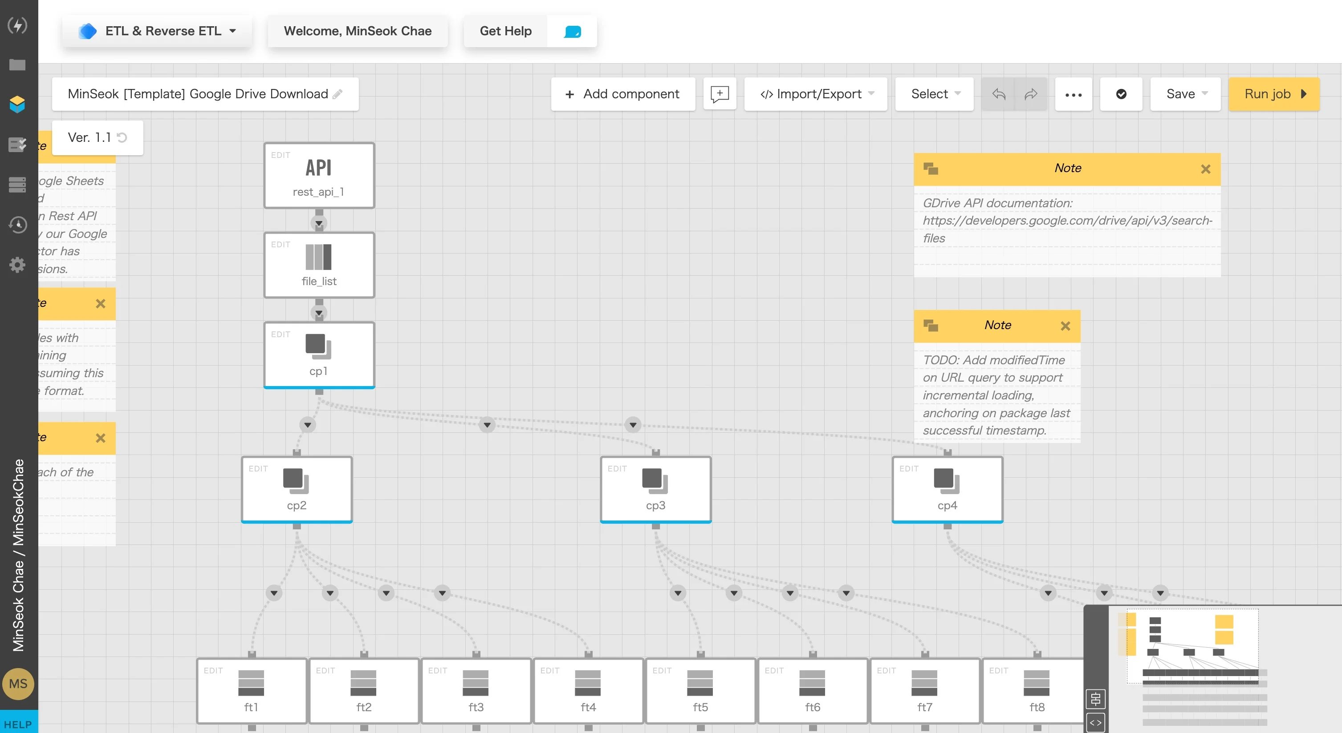Open the Select dropdown
This screenshot has width=1342, height=733.
coord(934,94)
